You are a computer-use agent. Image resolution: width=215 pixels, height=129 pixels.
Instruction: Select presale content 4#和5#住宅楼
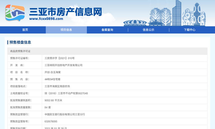tap(52, 79)
